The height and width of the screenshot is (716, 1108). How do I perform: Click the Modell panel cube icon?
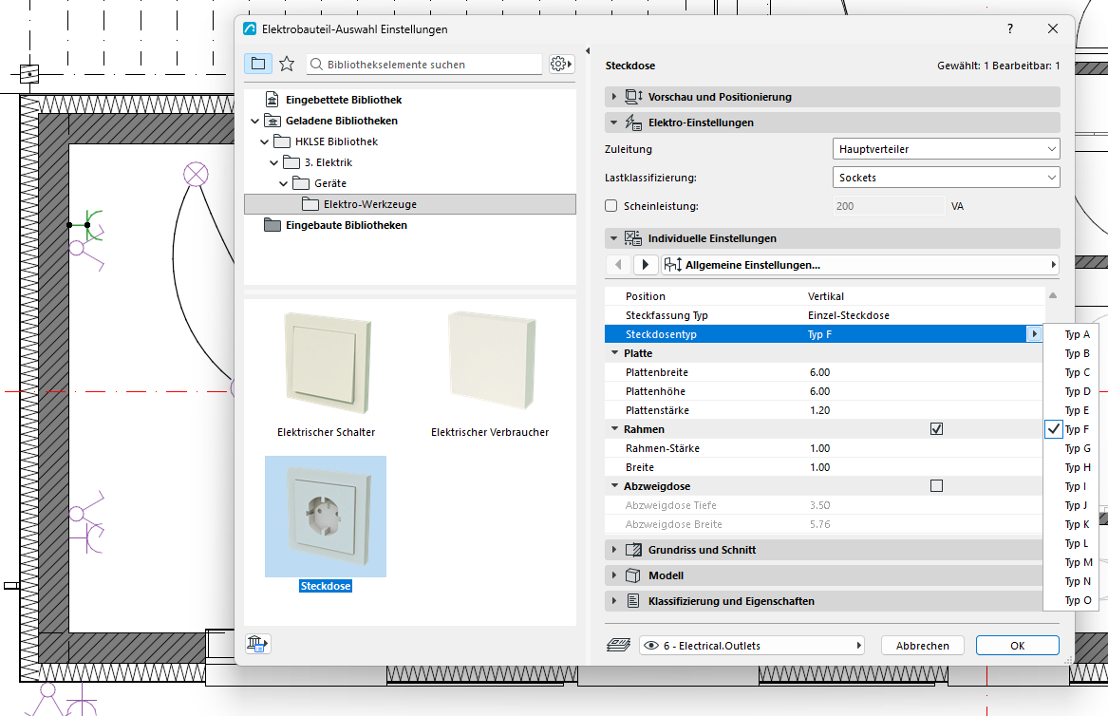click(633, 575)
